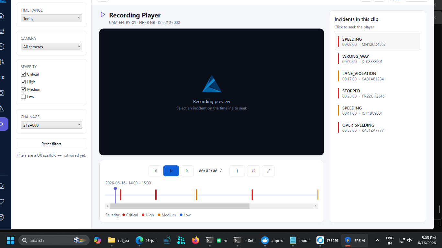Click the camera icon above the heart icon
The image size is (442, 248).
(2, 186)
